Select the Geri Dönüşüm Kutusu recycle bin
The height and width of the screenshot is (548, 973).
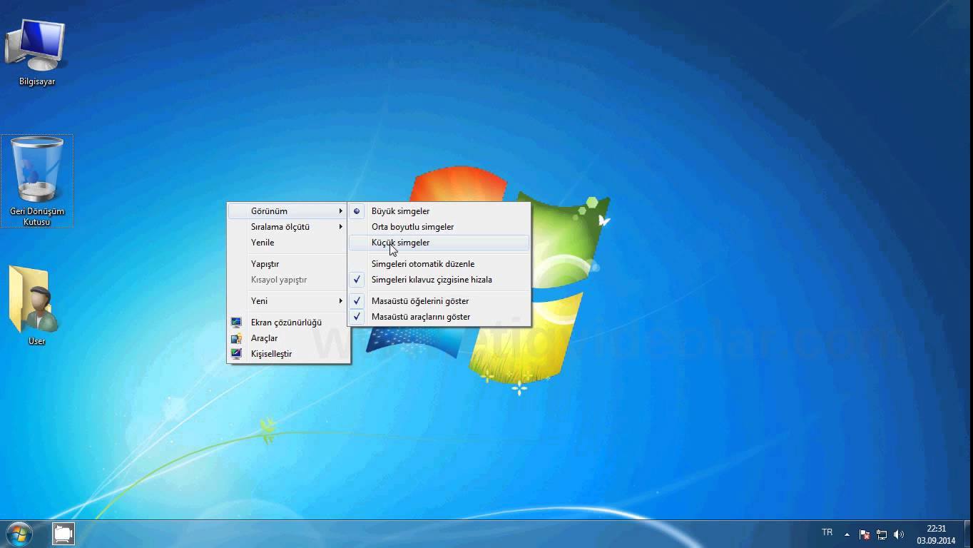[36, 181]
